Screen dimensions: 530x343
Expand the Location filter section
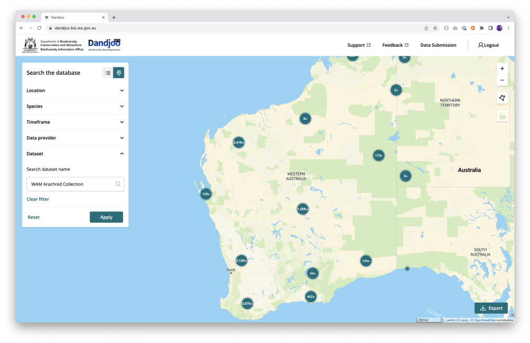(x=75, y=91)
